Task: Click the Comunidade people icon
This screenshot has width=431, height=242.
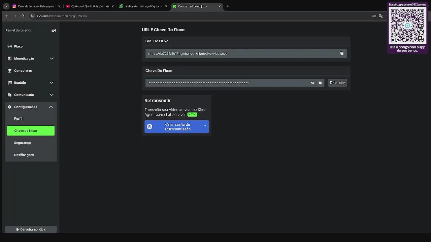Action: 9,95
